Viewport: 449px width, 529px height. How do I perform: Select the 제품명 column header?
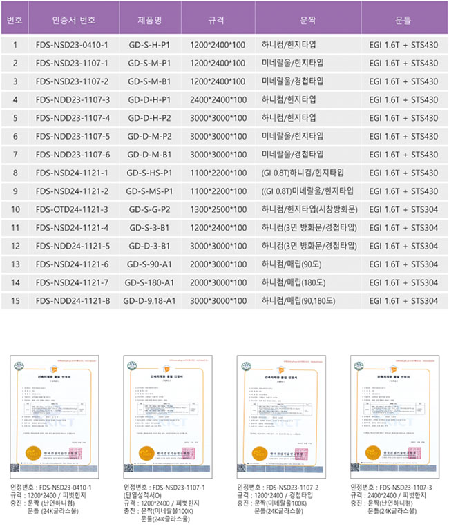pyautogui.click(x=149, y=21)
